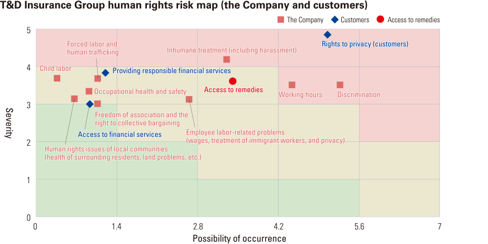The image size is (488, 244).
Task: Click The Company legend square swatch
Action: click(281, 20)
